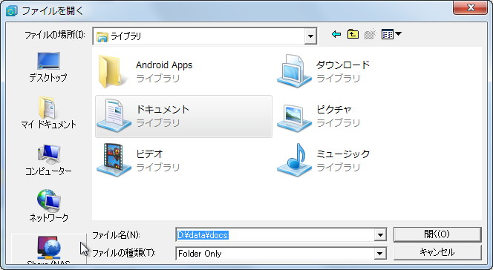493x270 pixels.
Task: Create a new folder with toolbar icon
Action: tap(370, 34)
